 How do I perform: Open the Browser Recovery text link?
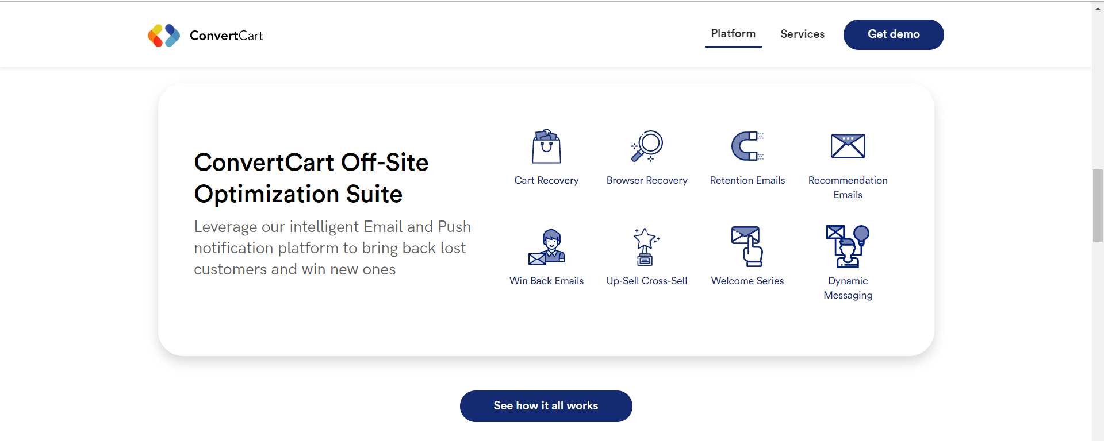point(647,180)
